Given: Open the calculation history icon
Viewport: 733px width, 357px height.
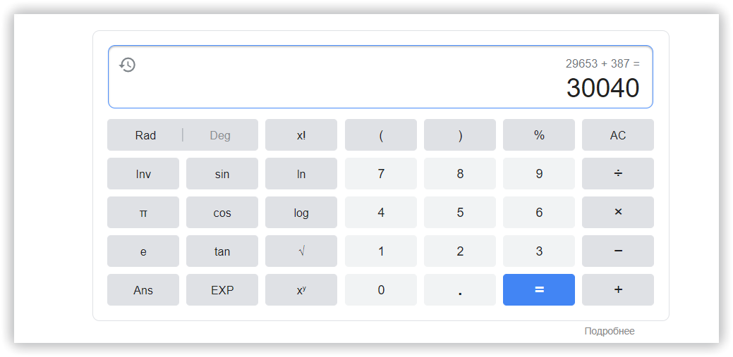Looking at the screenshot, I should tap(127, 65).
